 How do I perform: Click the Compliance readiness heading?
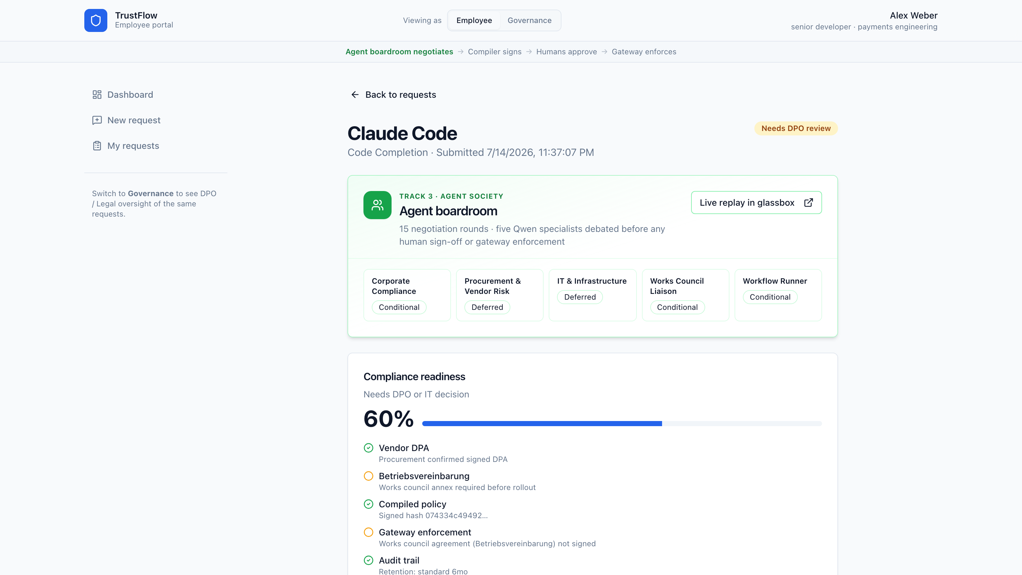tap(414, 376)
